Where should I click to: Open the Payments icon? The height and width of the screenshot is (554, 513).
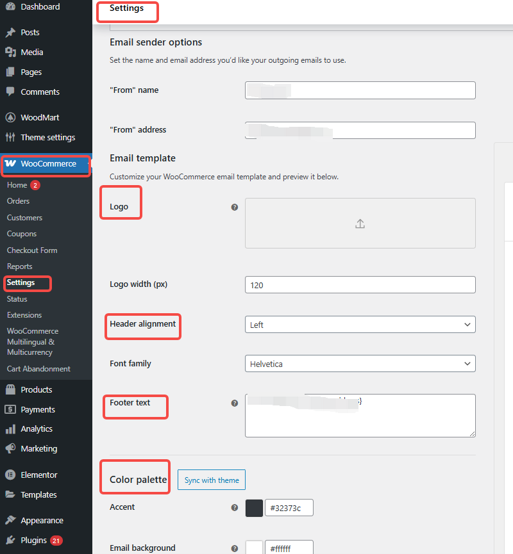pos(10,409)
